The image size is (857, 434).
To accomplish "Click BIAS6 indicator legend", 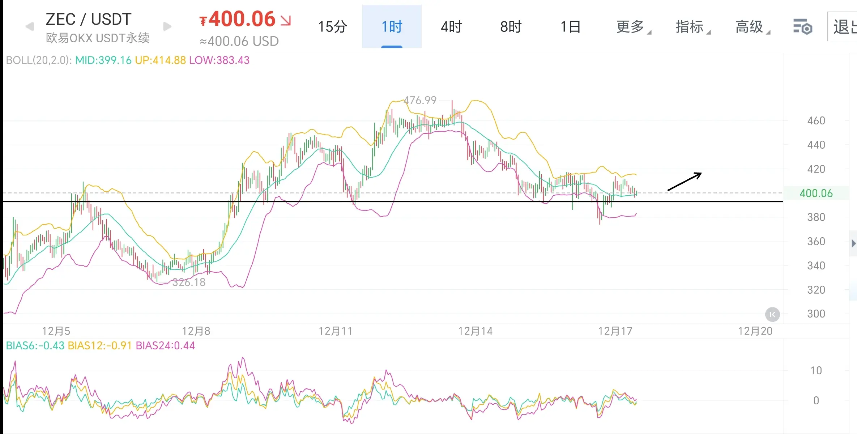I will tap(35, 346).
